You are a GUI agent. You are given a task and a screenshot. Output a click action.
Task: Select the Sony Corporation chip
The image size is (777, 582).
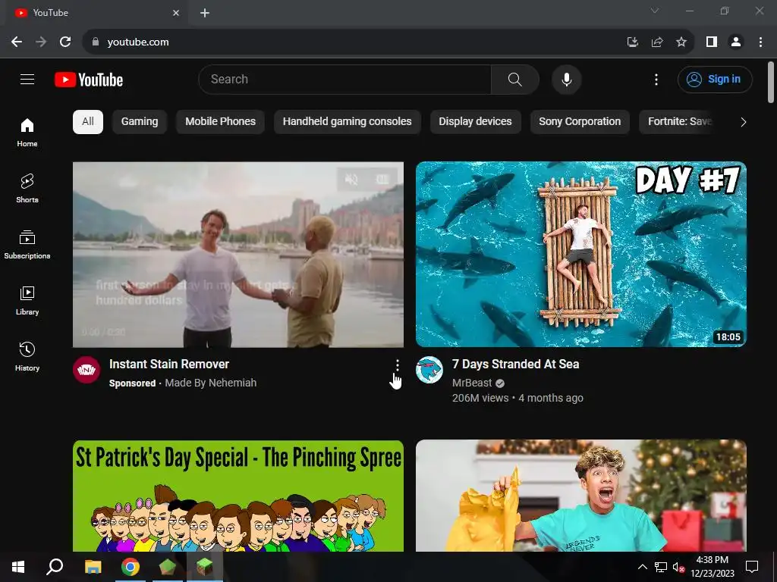(x=579, y=122)
